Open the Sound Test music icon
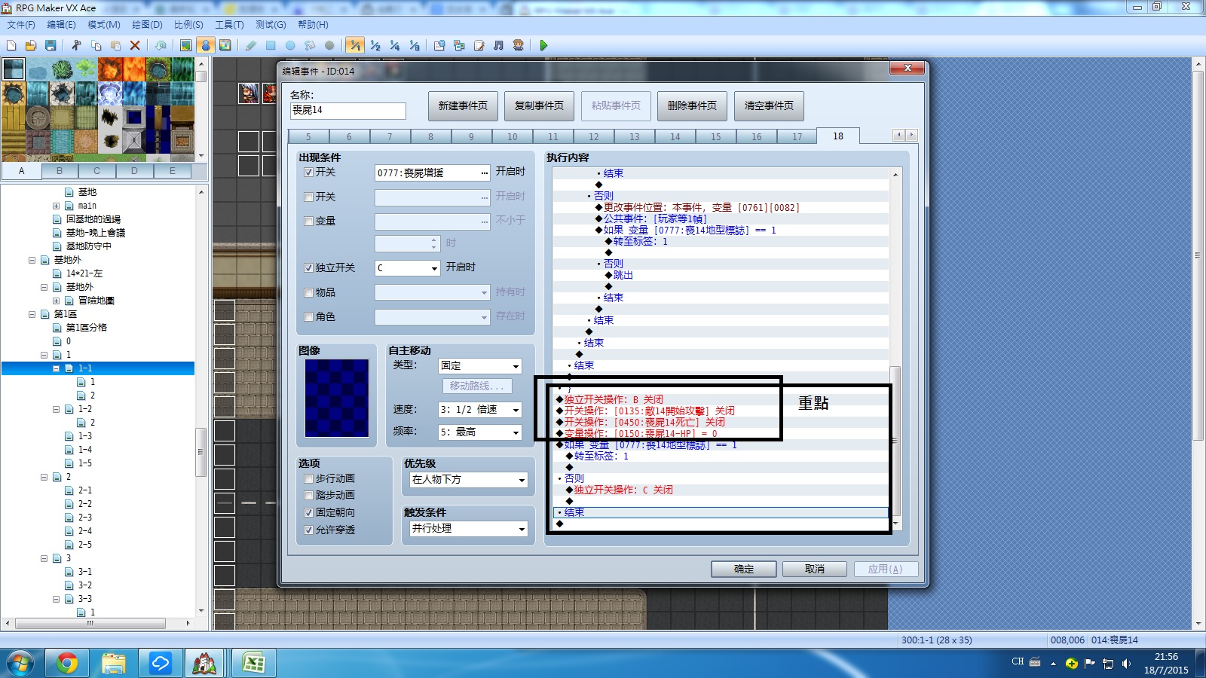Image resolution: width=1206 pixels, height=678 pixels. (498, 45)
